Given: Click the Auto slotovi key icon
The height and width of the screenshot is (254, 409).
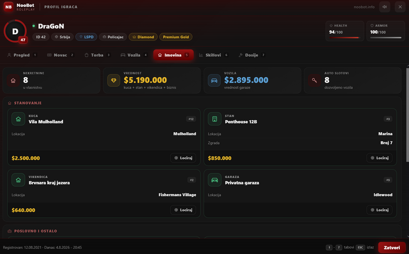Looking at the screenshot, I should 314,81.
